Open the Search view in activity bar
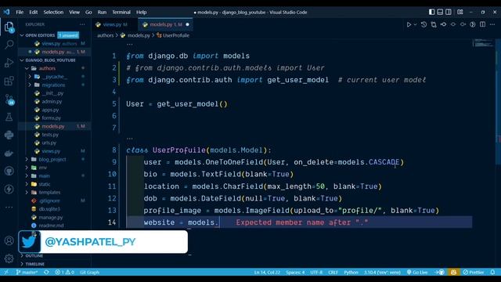The height and width of the screenshot is (282, 501). pyautogui.click(x=9, y=45)
